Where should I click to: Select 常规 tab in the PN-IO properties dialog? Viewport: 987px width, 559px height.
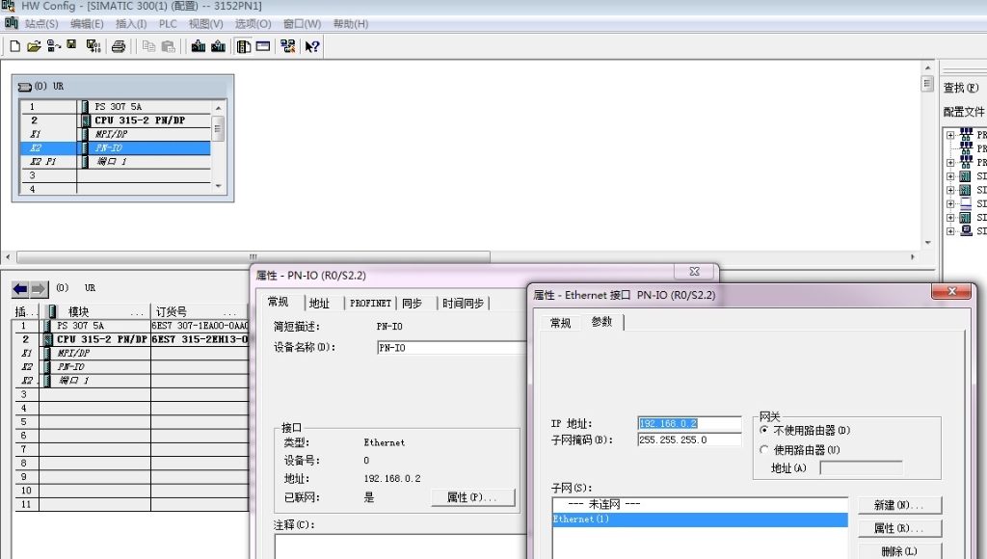point(279,303)
